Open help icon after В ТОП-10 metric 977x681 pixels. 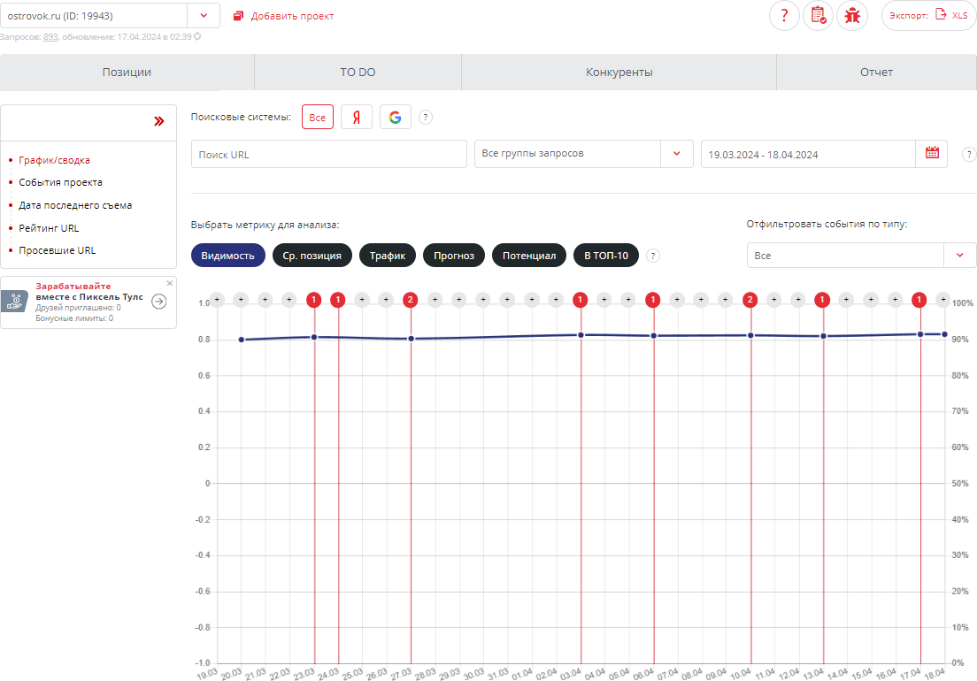(652, 256)
